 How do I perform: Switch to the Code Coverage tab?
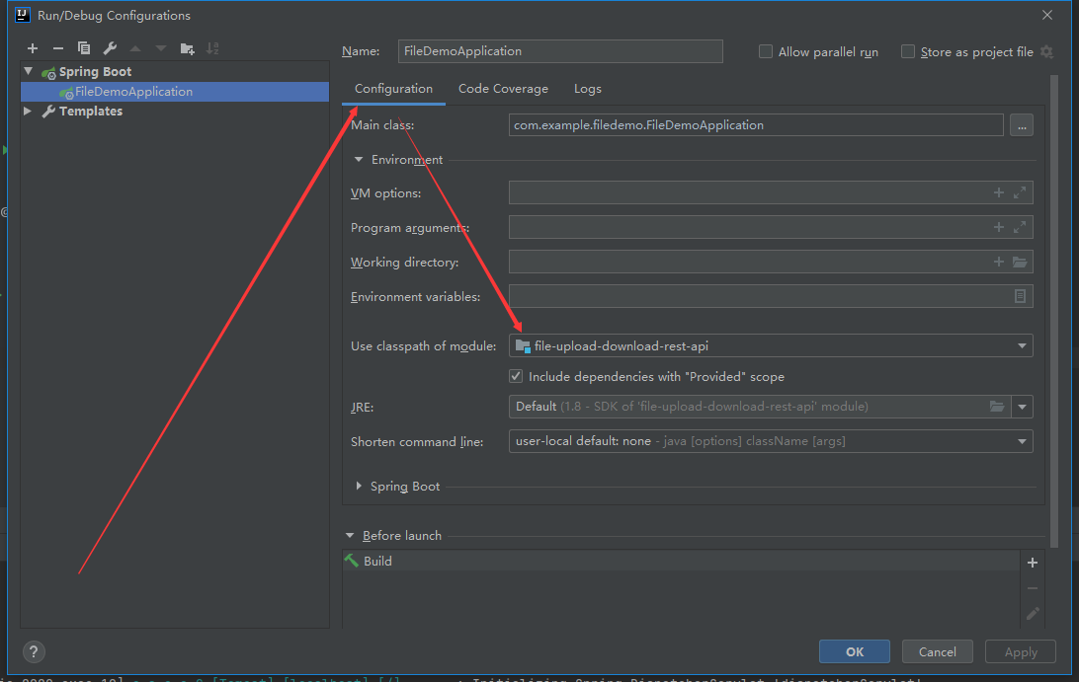(x=503, y=89)
